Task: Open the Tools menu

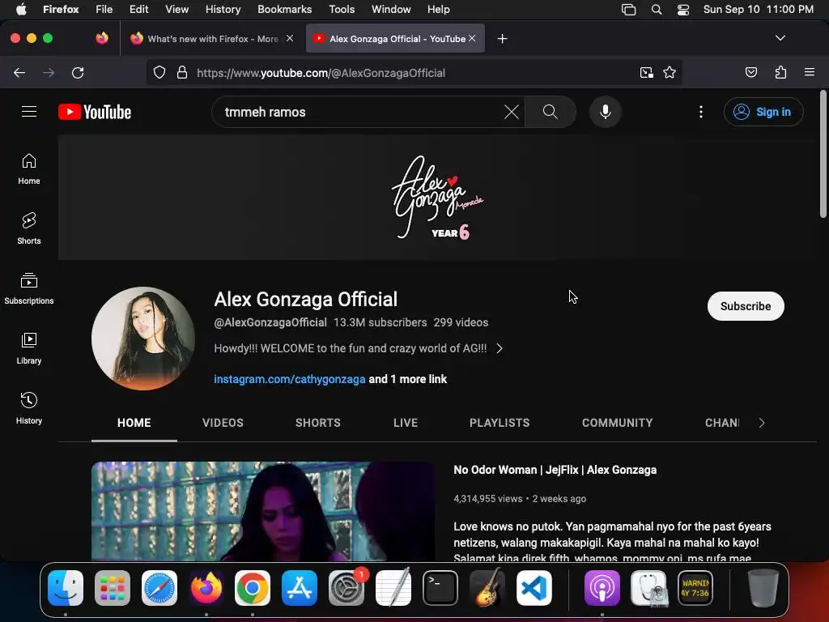Action: [x=342, y=9]
